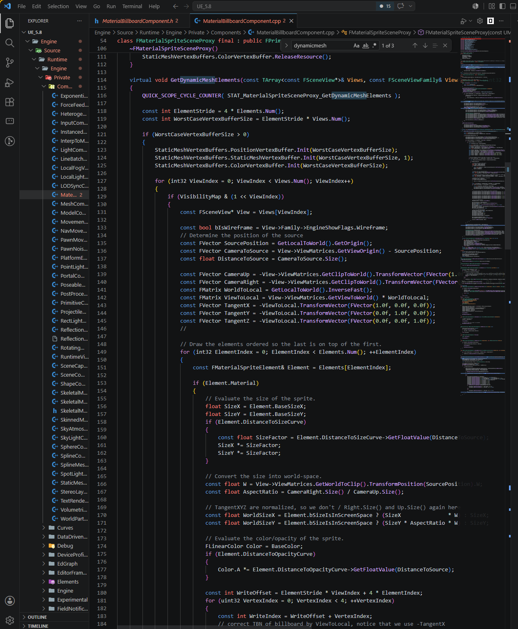Screen dimensions: 518x629
Task: Open the Explorer view in activity bar
Action: [x=9, y=23]
